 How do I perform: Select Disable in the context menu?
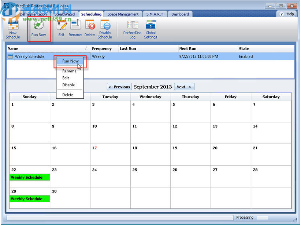[69, 85]
